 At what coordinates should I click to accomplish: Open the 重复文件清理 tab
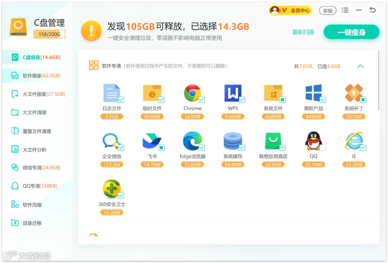(37, 131)
